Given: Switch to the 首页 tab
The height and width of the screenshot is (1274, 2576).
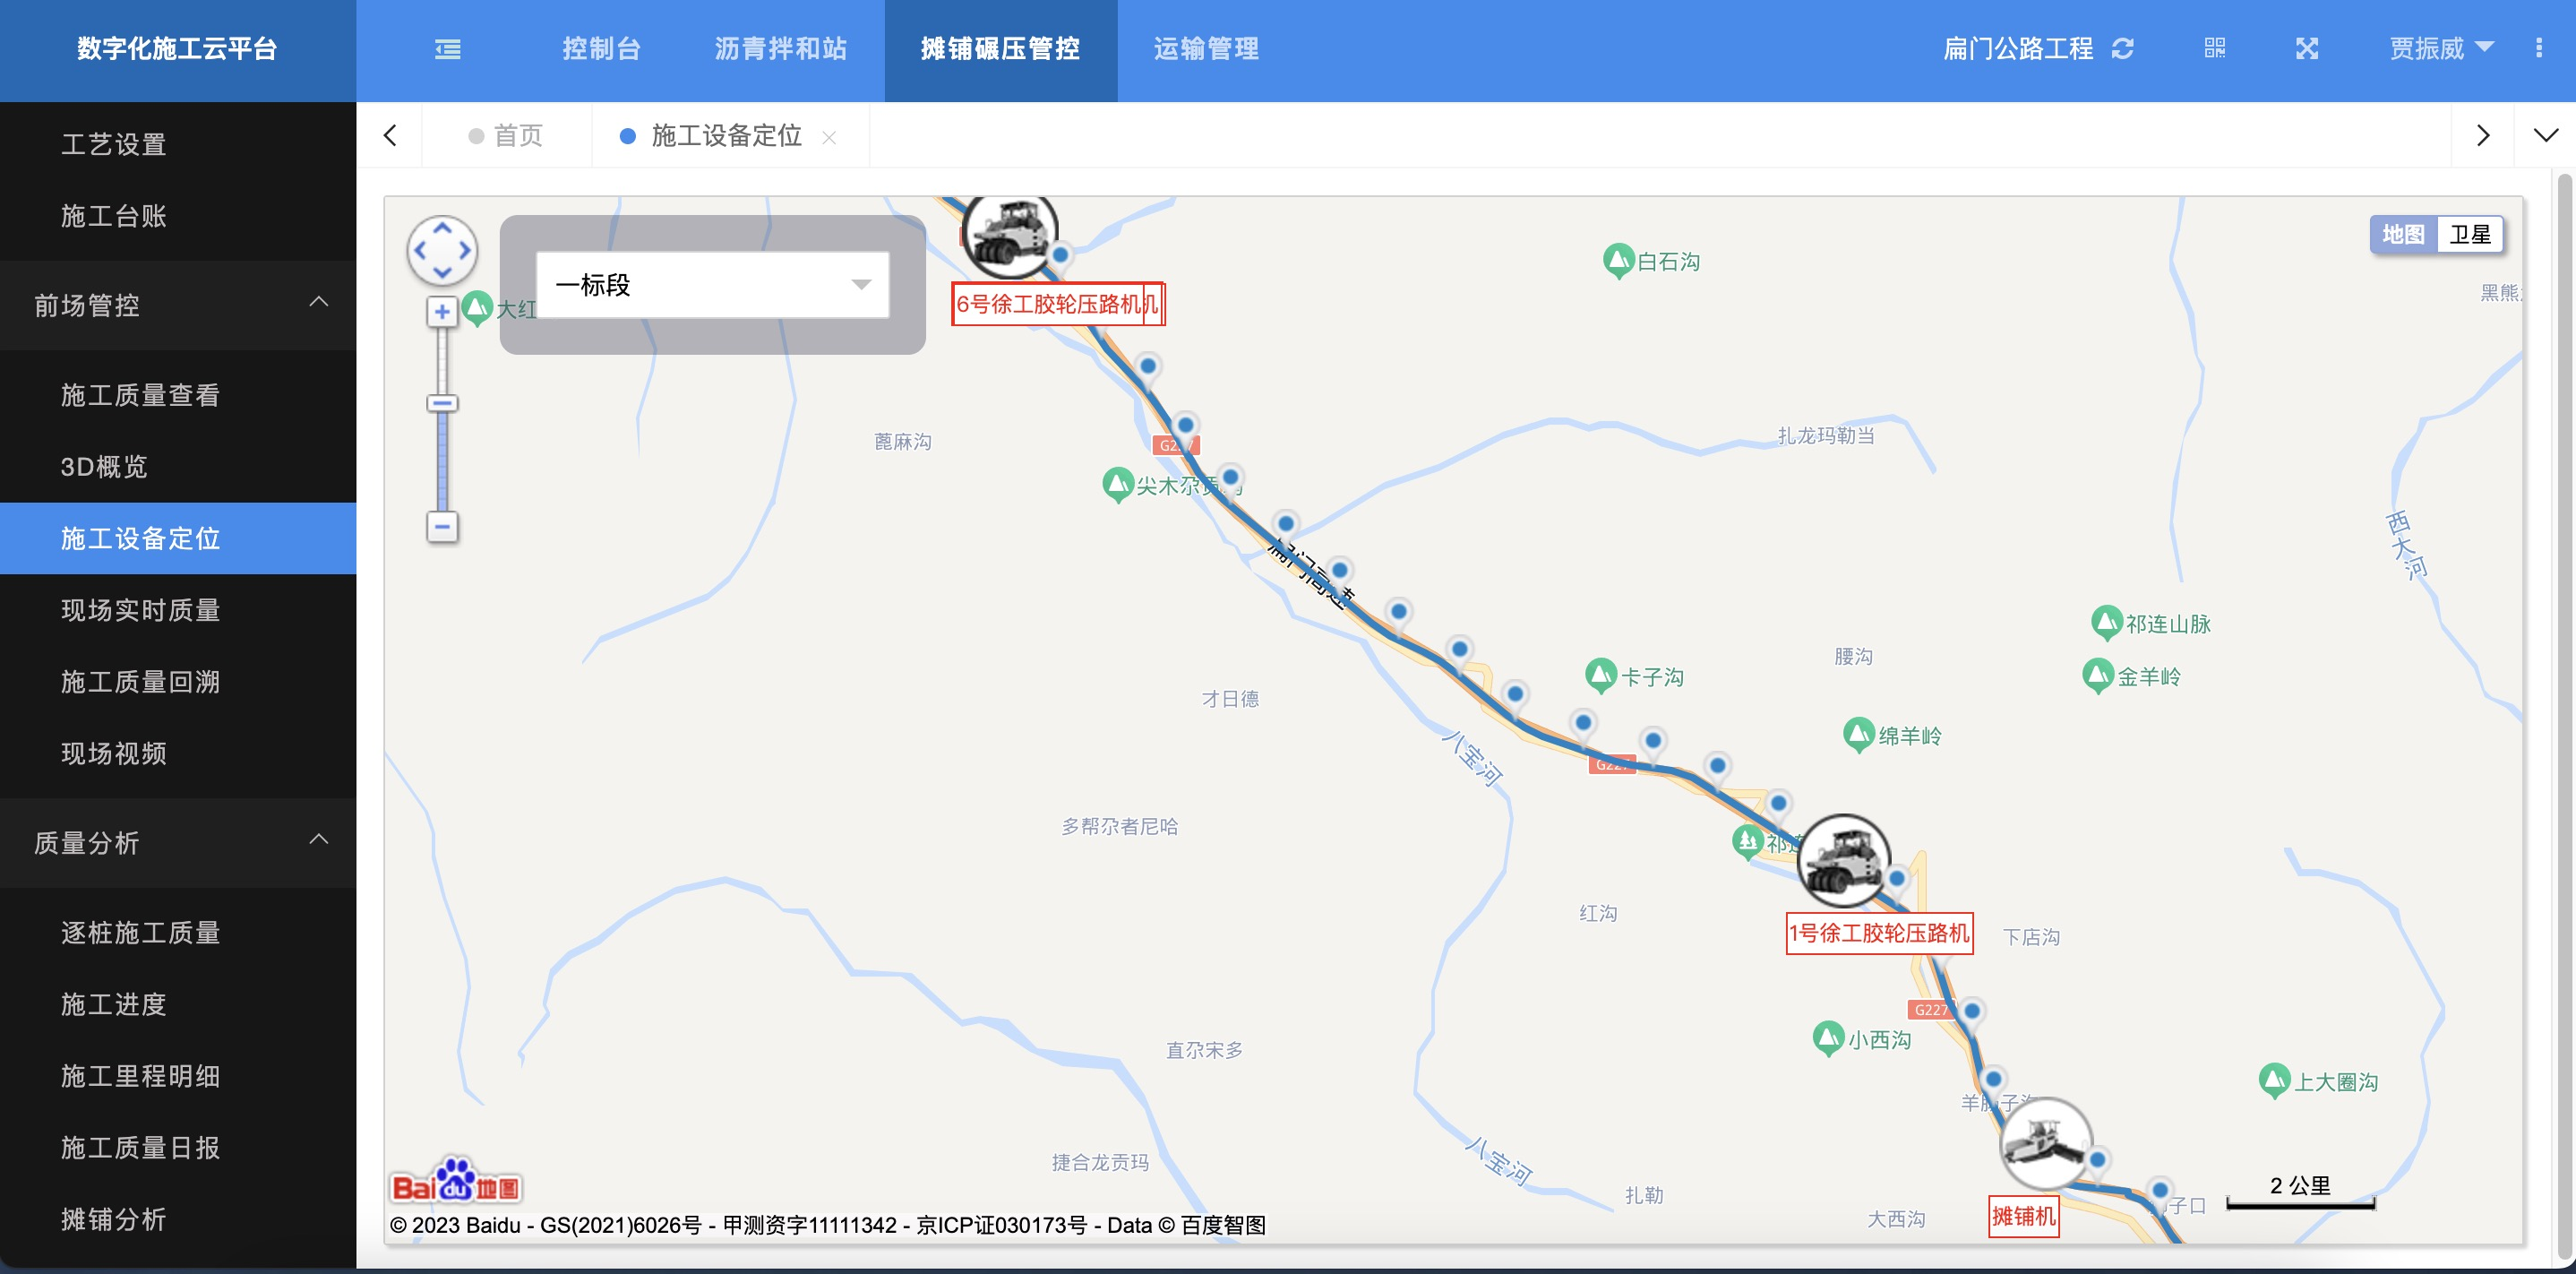Looking at the screenshot, I should pyautogui.click(x=506, y=135).
